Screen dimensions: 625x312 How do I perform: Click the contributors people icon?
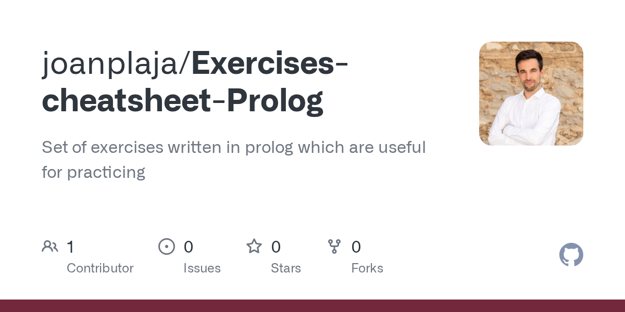50,246
